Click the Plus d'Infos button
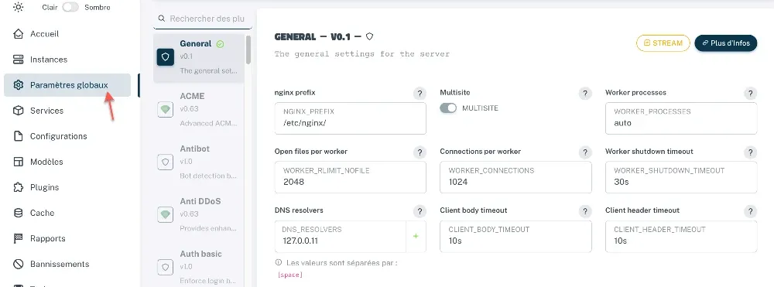 (x=726, y=43)
